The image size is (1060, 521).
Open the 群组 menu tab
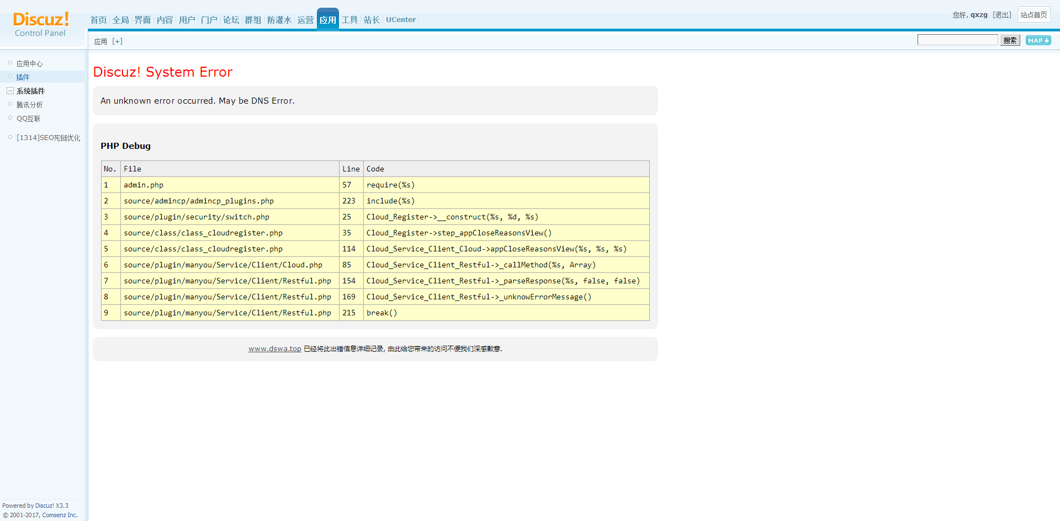pyautogui.click(x=253, y=20)
